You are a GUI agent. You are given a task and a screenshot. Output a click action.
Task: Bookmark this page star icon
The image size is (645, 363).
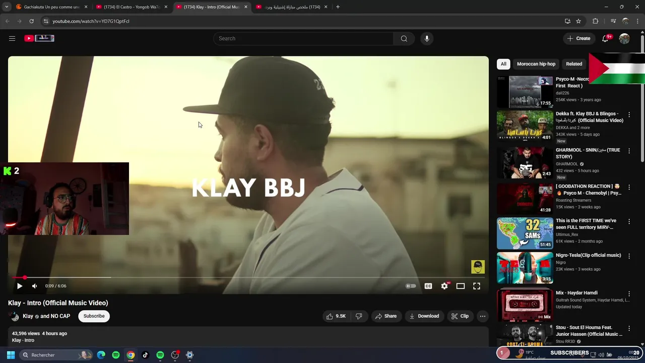(578, 21)
